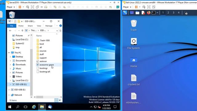The height and width of the screenshot is (111, 197).
Task: Expand the terminal dropdown arrow in Kali panel
Action: coord(157,13)
